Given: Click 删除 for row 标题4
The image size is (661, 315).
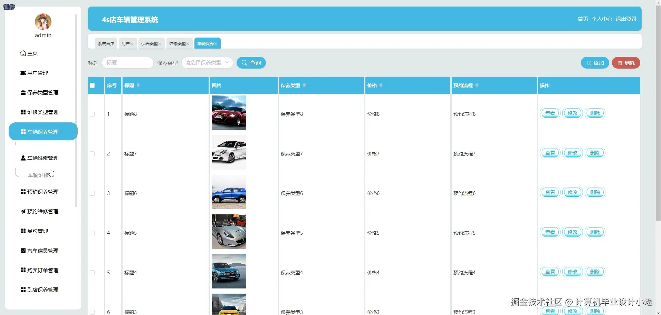Looking at the screenshot, I should (595, 272).
